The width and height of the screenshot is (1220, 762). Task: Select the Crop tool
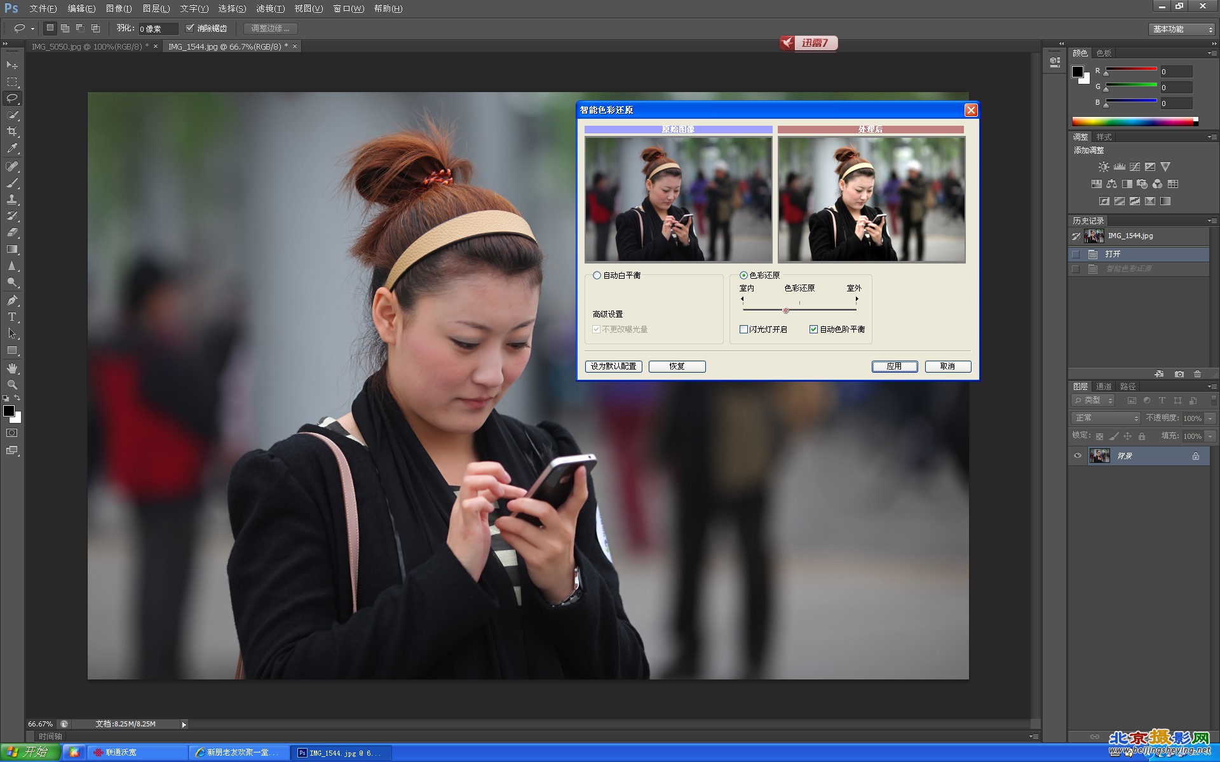tap(12, 131)
